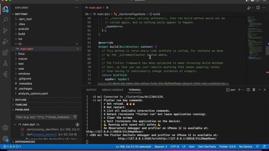Collapse main.dart entry in Problems list

[x=15, y=125]
